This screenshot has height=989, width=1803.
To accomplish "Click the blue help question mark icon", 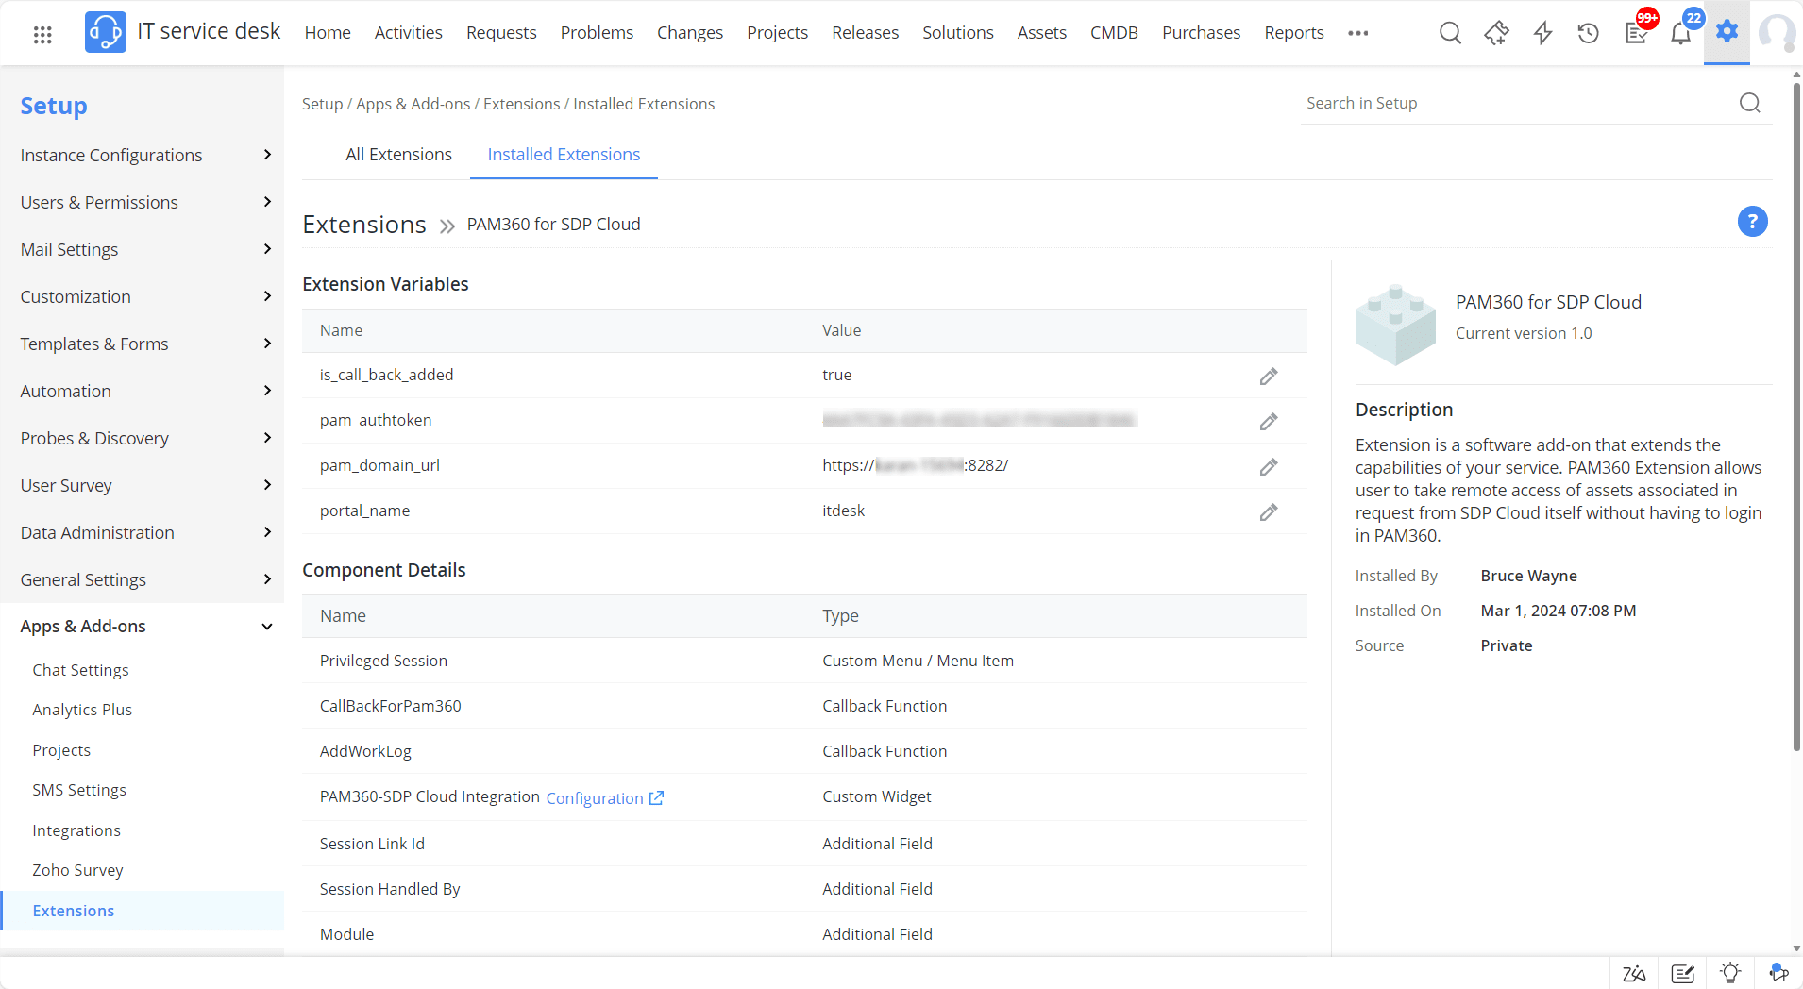I will tap(1752, 222).
